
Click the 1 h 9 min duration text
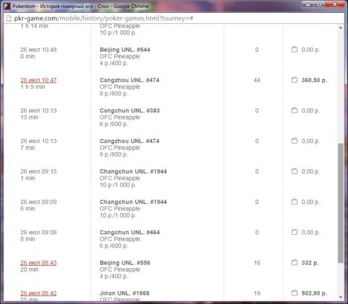[33, 87]
